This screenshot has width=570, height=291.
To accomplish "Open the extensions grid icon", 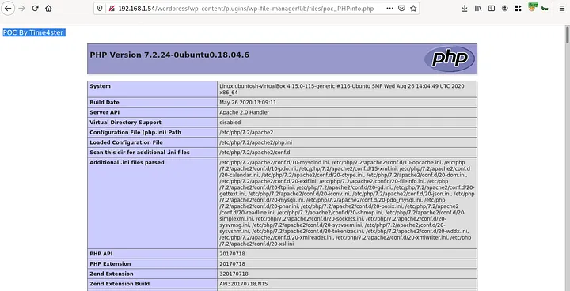I will pos(519,9).
